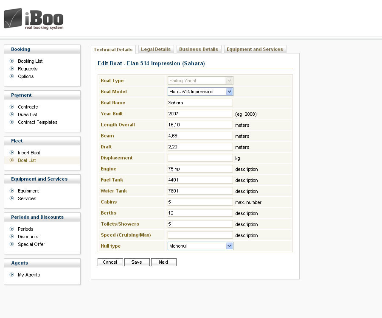The width and height of the screenshot is (382, 318).
Task: Expand the Hull type dropdown
Action: tap(229, 246)
